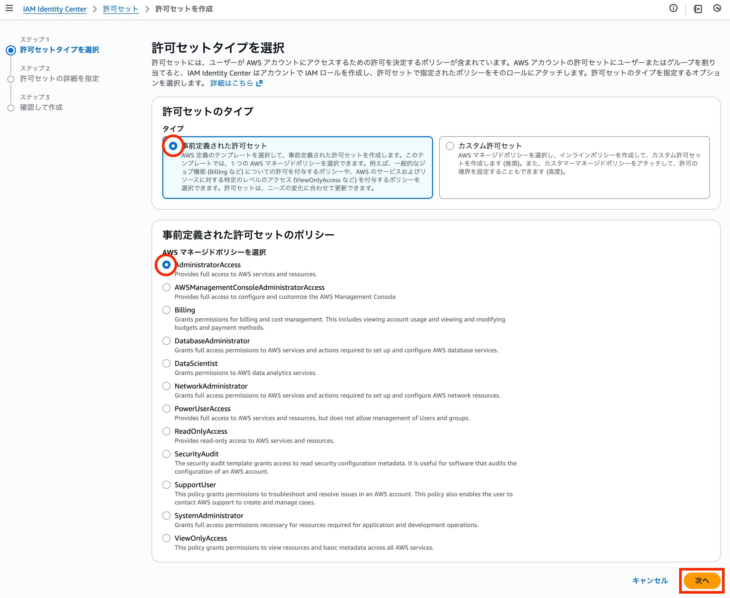Click the info circle icon in header
Image resolution: width=730 pixels, height=598 pixels.
pos(673,8)
